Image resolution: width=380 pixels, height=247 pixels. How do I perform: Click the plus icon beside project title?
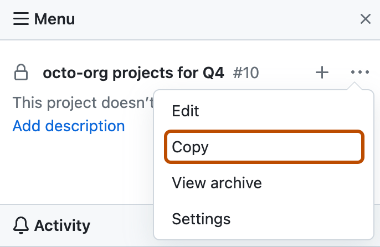click(322, 72)
